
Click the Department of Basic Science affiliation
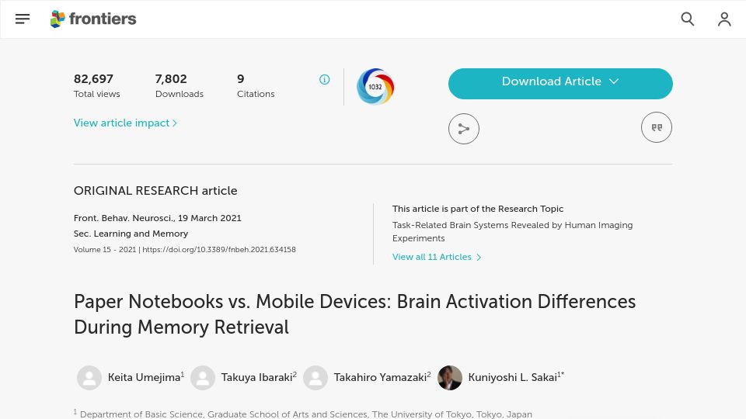(302, 414)
